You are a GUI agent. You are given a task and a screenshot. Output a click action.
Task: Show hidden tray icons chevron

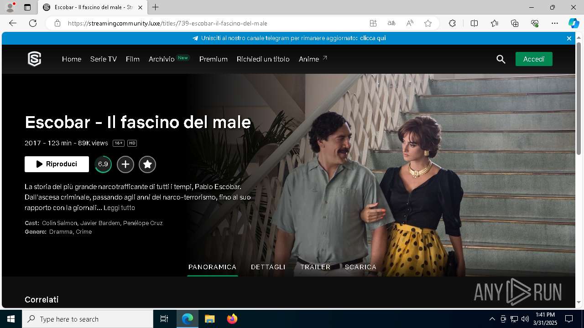tap(492, 319)
